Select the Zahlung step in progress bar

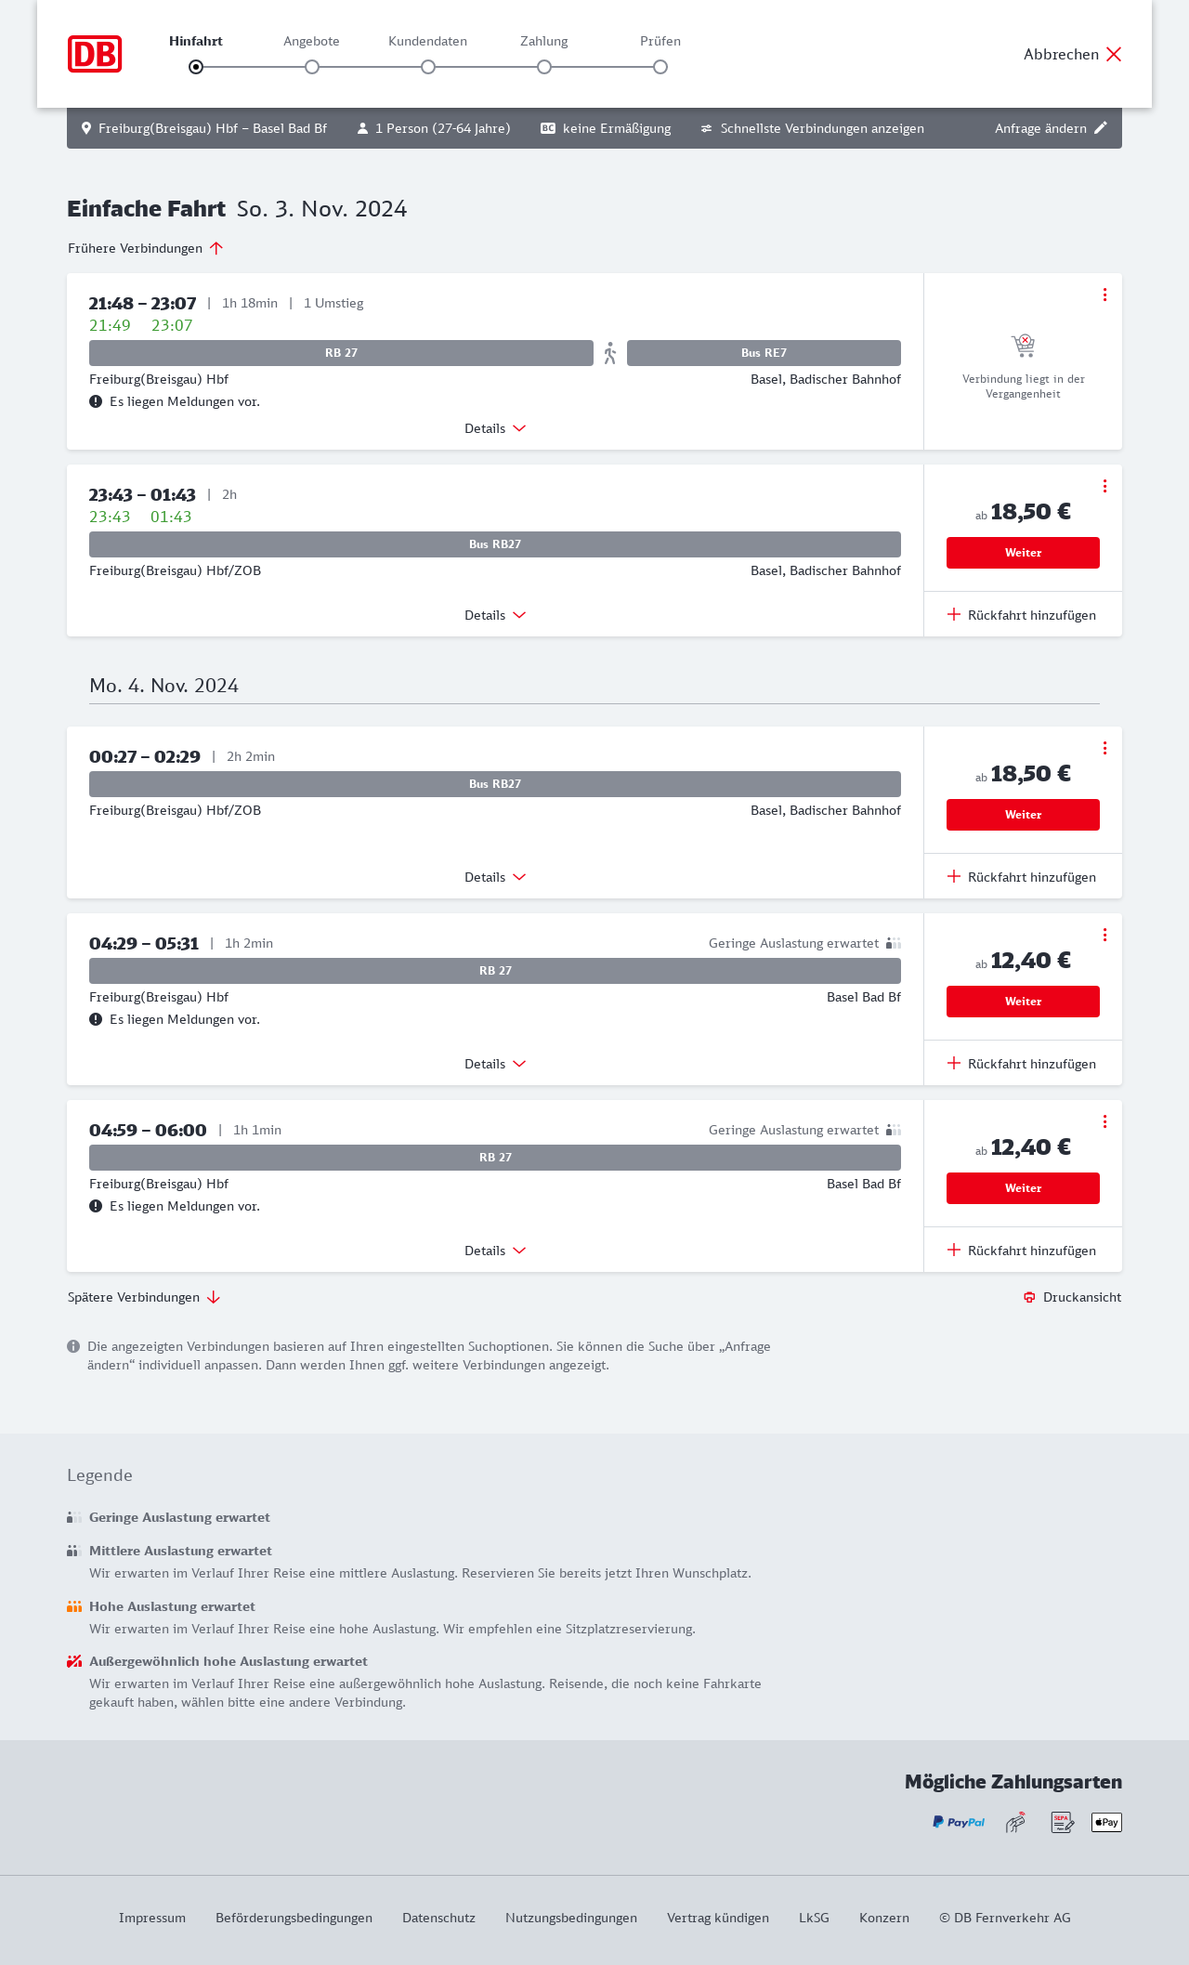(x=544, y=67)
